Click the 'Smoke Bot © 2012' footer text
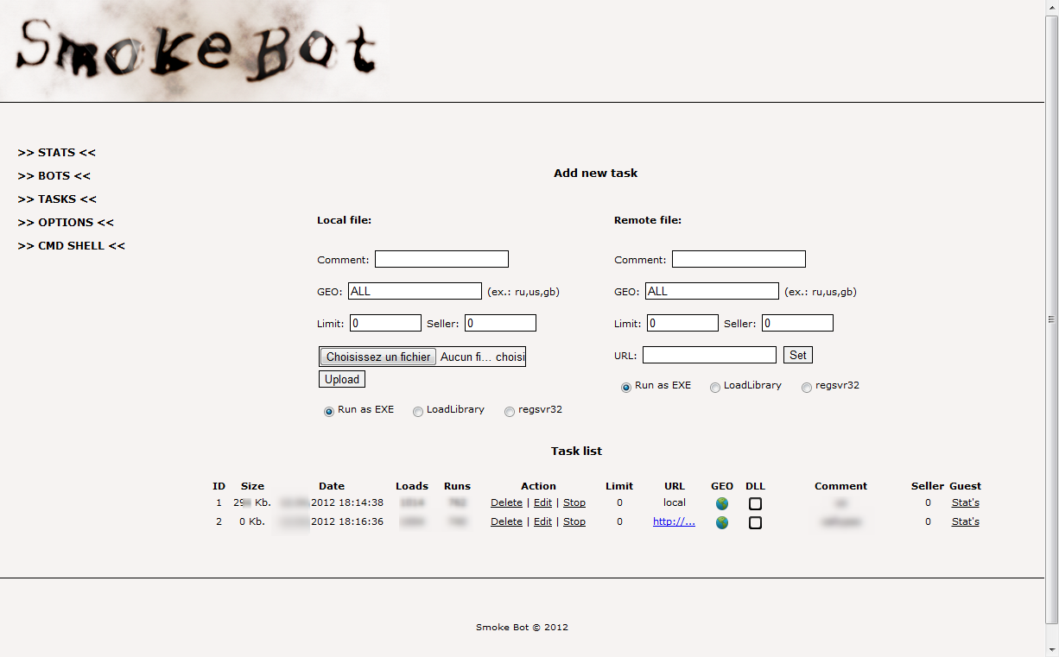The image size is (1059, 657). [x=522, y=628]
